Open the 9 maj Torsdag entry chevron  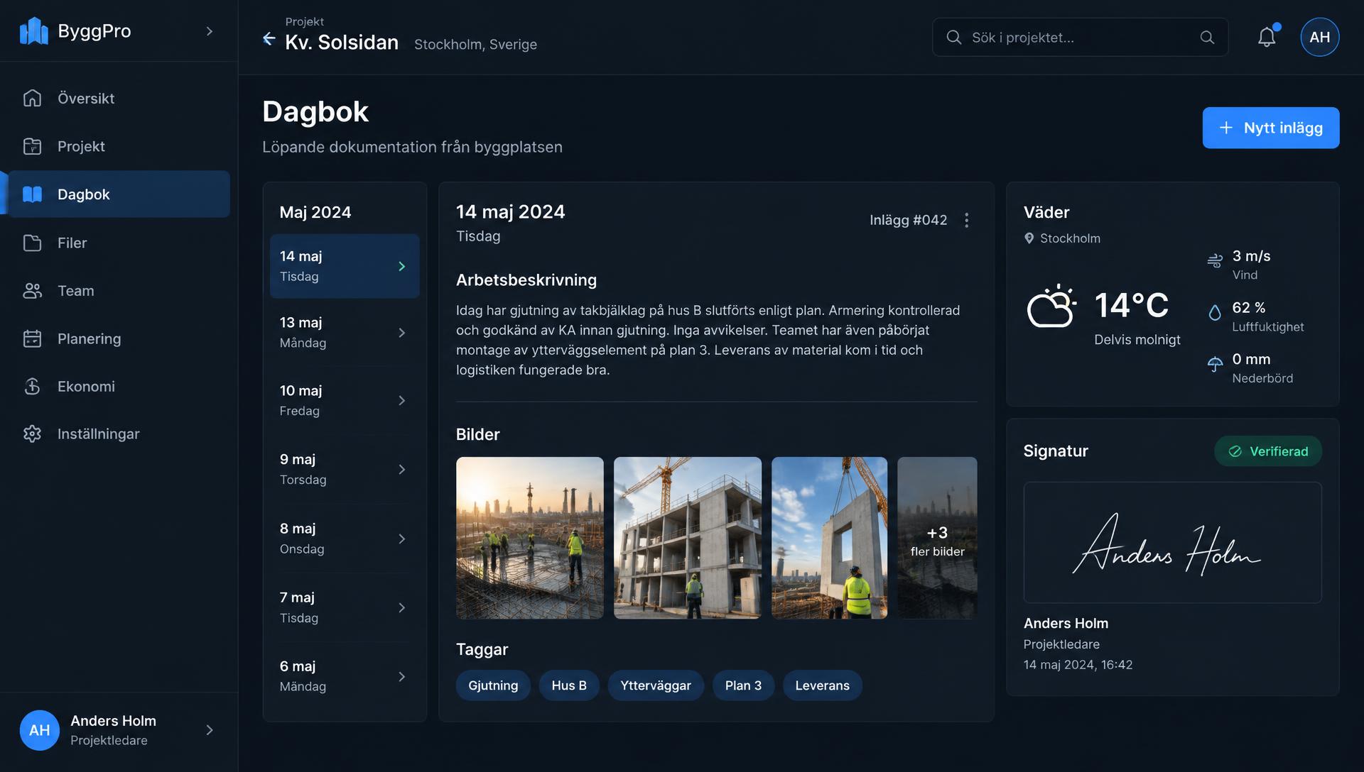(402, 470)
